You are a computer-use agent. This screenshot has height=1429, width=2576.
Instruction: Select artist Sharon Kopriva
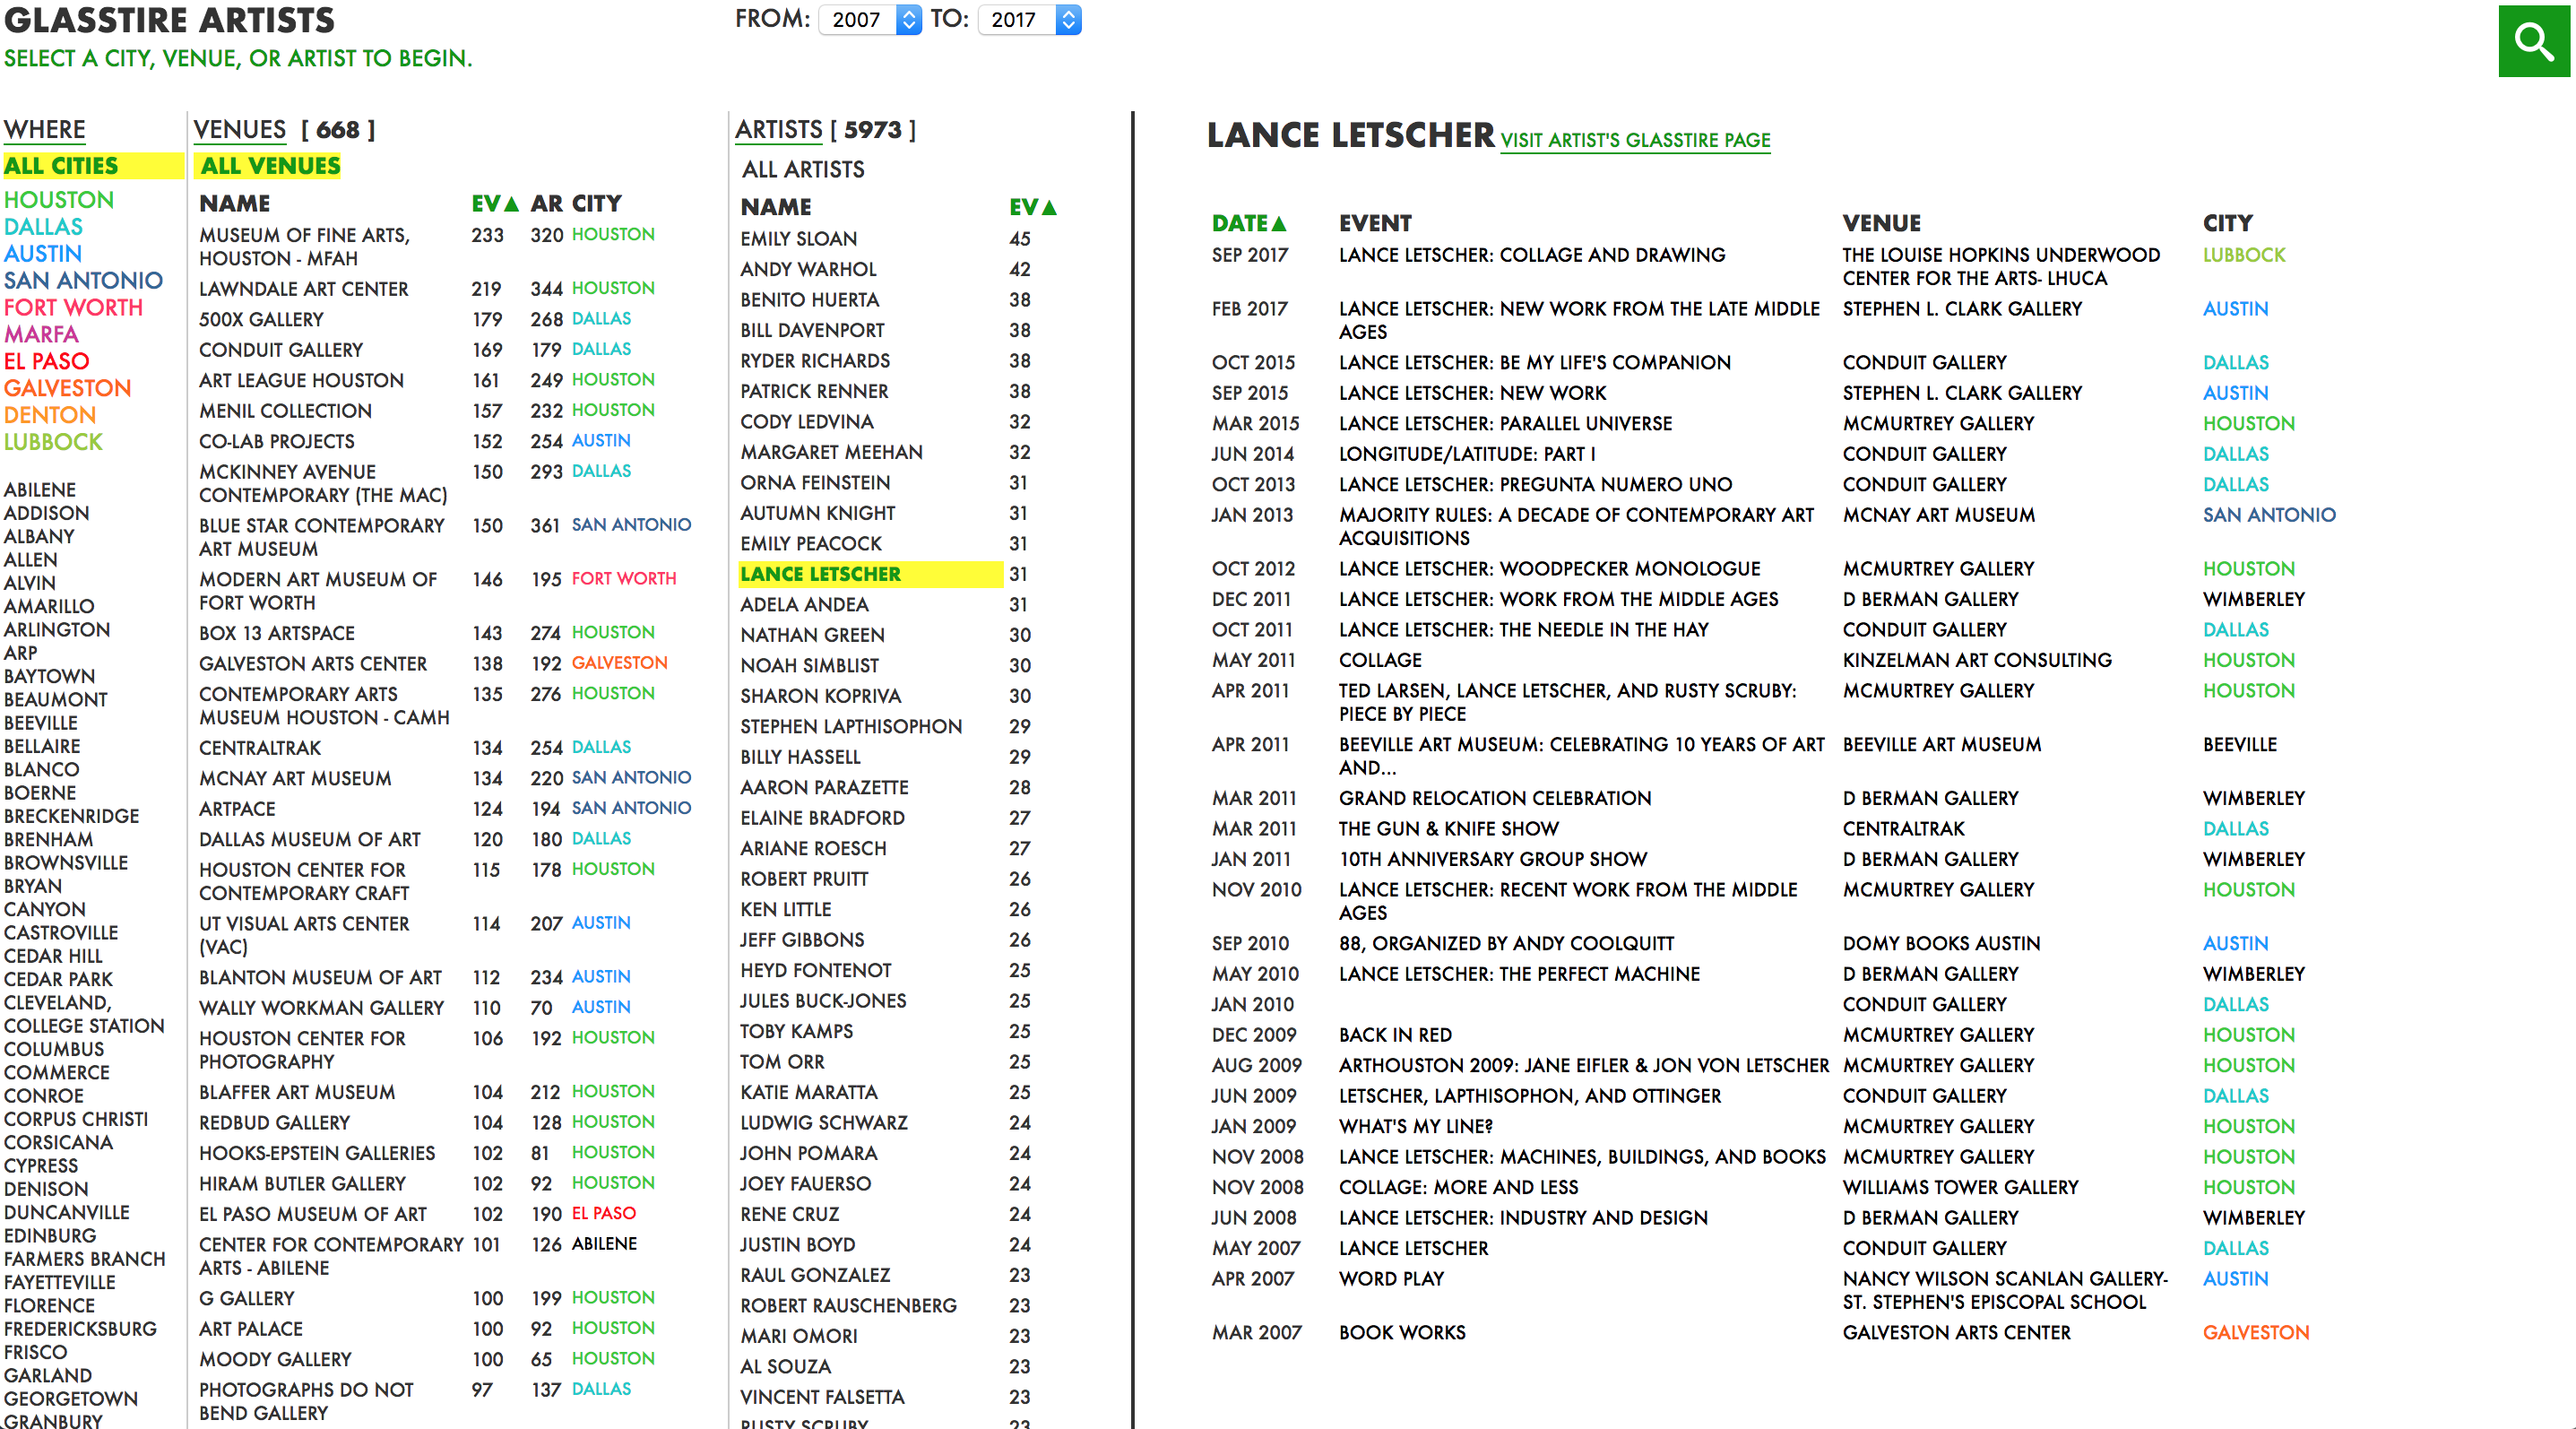[821, 697]
